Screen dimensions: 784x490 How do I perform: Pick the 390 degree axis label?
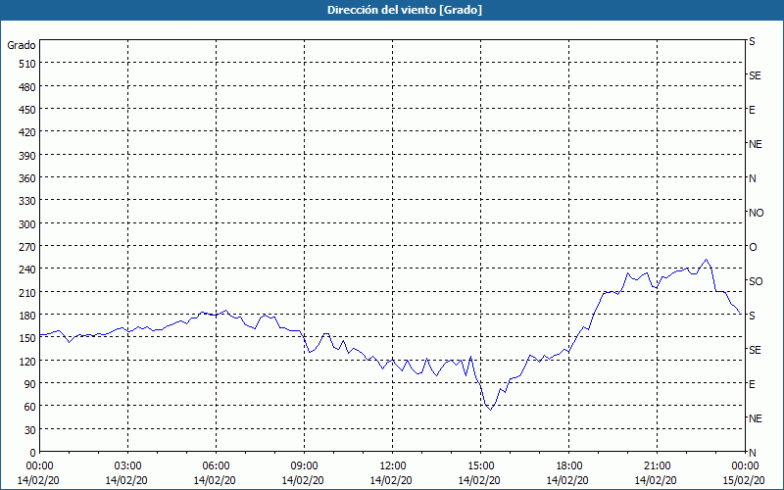tap(27, 156)
